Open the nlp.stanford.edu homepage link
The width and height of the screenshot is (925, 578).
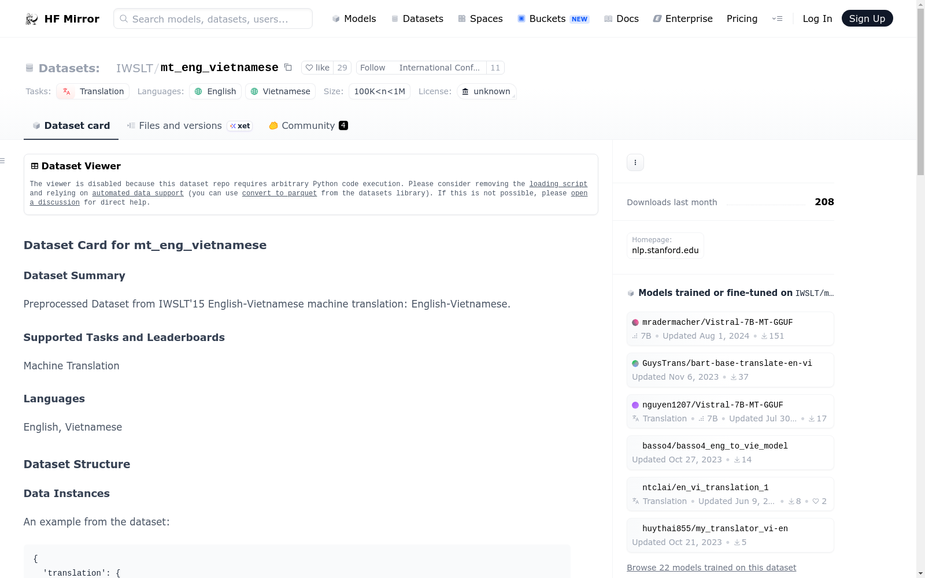(x=665, y=250)
